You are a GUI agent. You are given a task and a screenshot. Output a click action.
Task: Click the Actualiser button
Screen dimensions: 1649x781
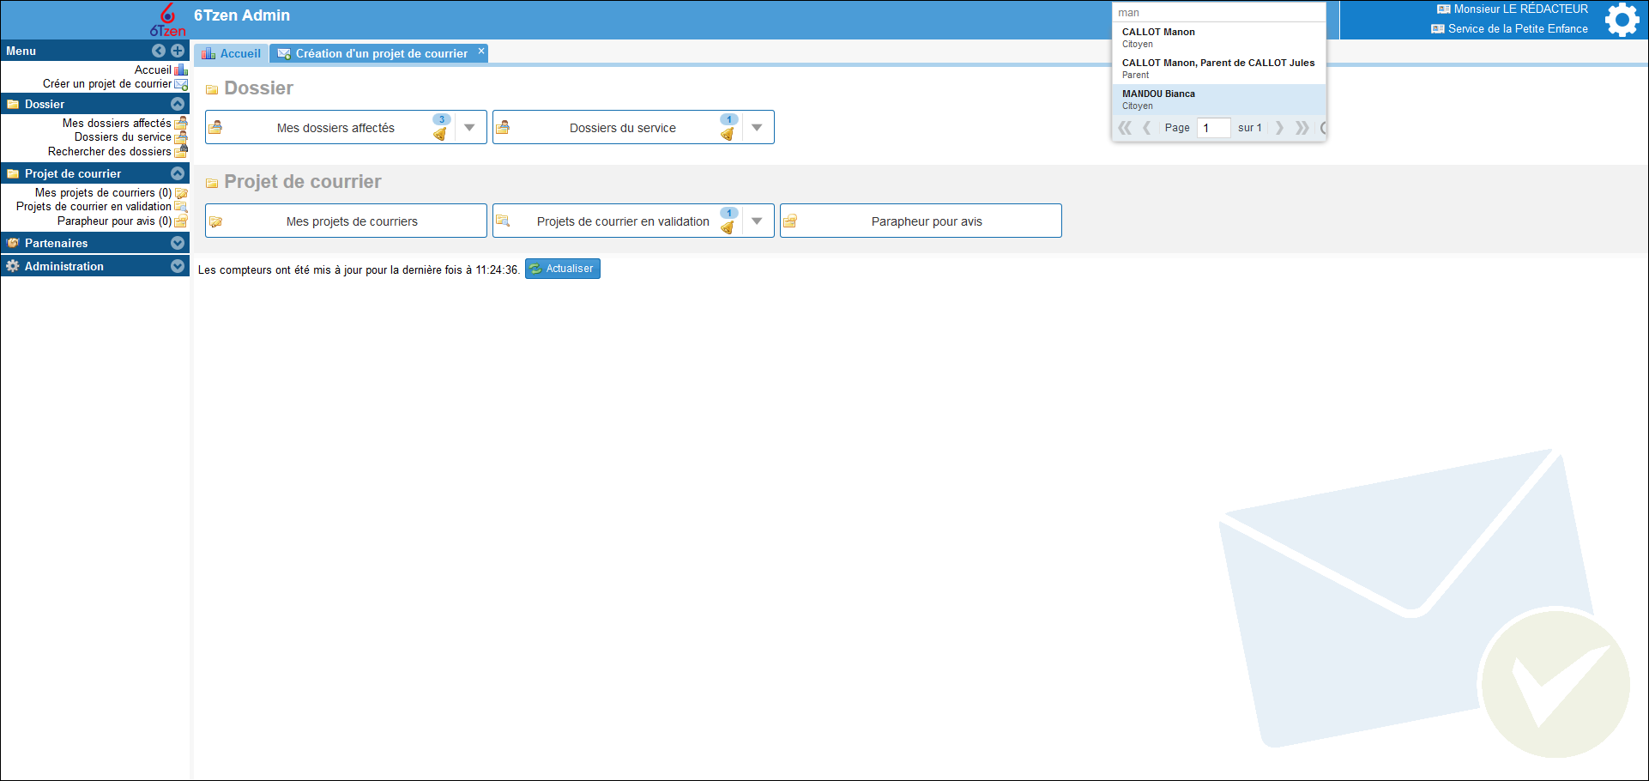pyautogui.click(x=563, y=269)
